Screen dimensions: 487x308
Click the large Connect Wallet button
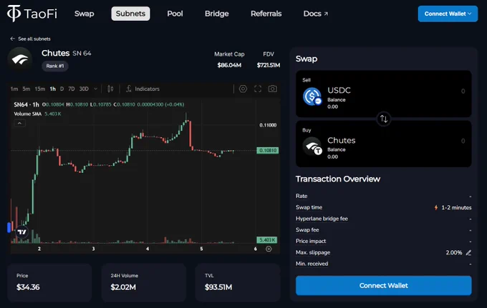coord(384,285)
